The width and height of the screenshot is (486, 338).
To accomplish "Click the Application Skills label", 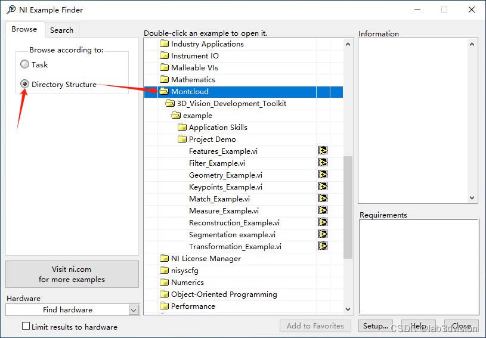I will (x=218, y=128).
